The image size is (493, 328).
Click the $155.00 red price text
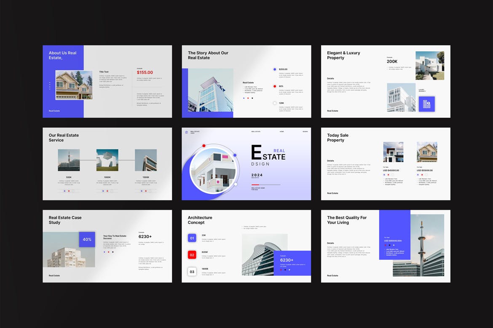145,72
